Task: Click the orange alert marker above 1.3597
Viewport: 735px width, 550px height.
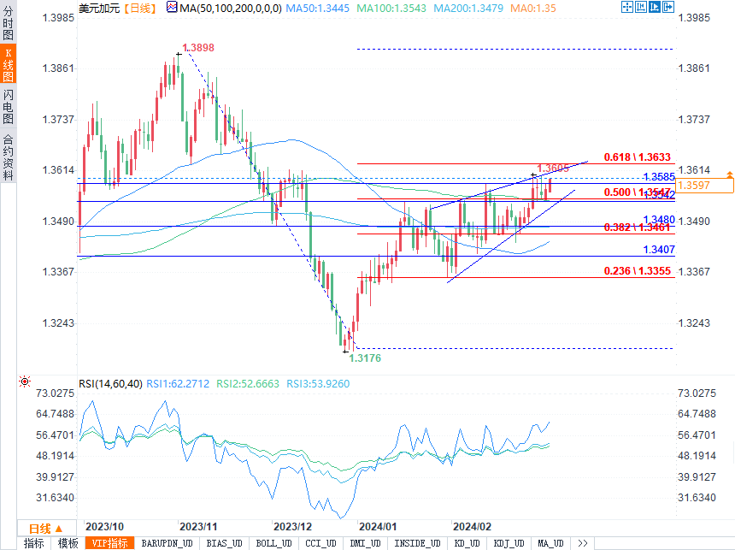Action: 729,174
